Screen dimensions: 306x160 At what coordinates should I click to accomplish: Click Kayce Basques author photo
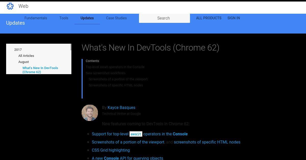[x=90, y=113]
